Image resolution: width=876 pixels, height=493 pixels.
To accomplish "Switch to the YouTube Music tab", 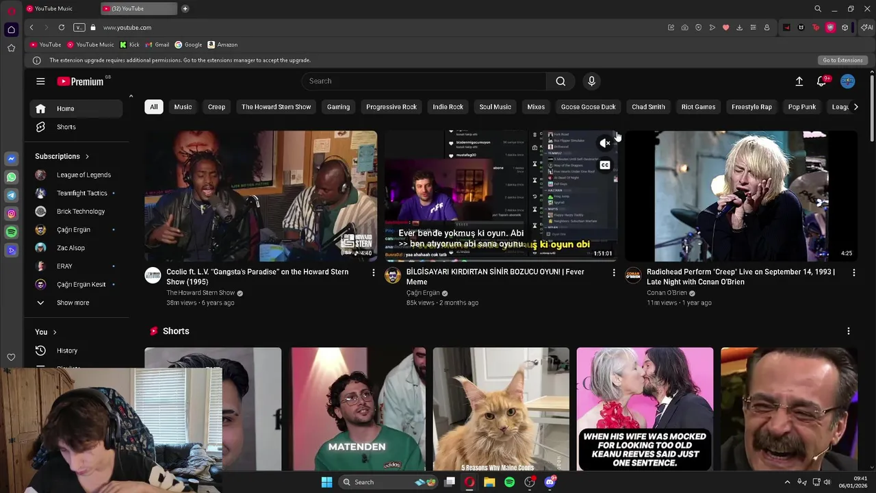I will (59, 9).
